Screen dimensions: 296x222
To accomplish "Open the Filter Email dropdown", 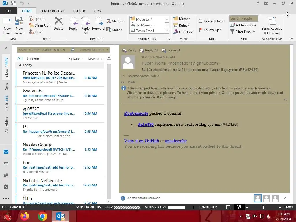I will 243,32.
